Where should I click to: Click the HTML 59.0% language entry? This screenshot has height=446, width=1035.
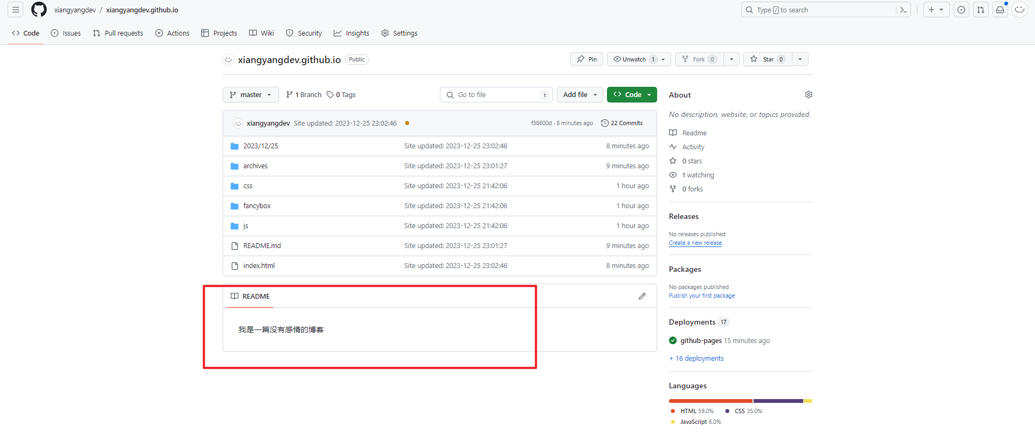[x=692, y=411]
